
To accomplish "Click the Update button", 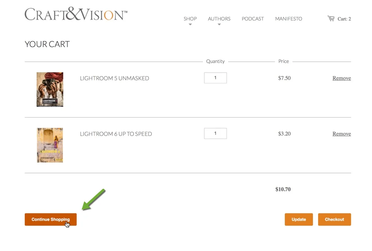I will pos(299,220).
